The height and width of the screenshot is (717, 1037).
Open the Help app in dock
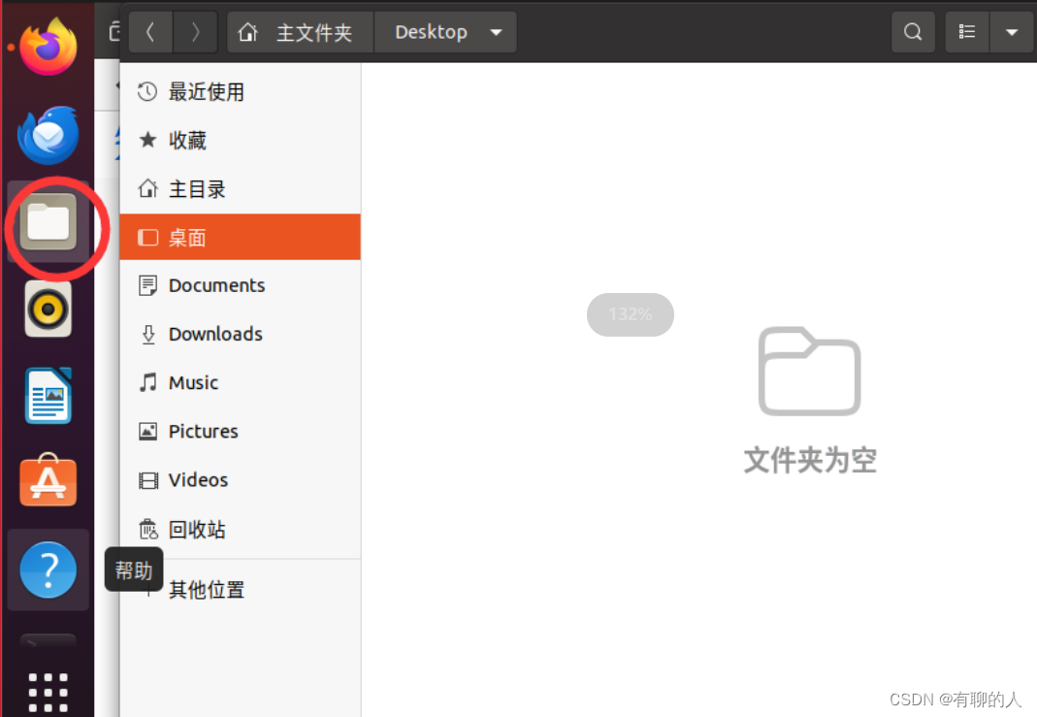48,570
